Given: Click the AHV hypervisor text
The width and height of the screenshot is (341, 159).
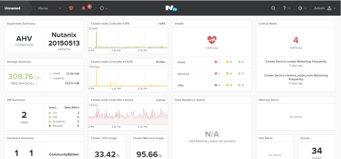Looking at the screenshot, I should (x=24, y=38).
